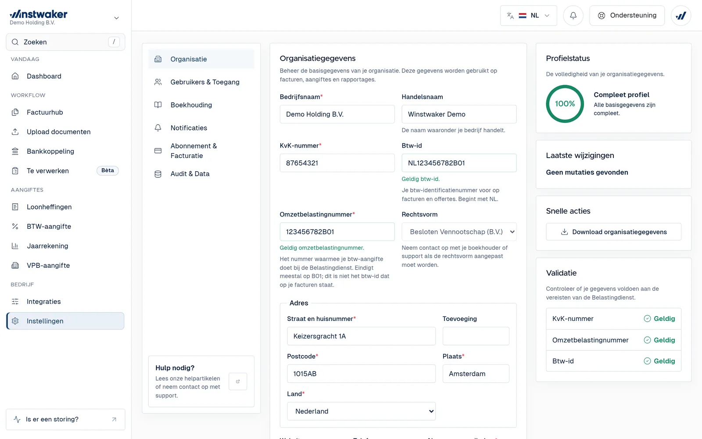The width and height of the screenshot is (702, 439).
Task: Open the Land dropdown showing Nederland
Action: tap(361, 411)
